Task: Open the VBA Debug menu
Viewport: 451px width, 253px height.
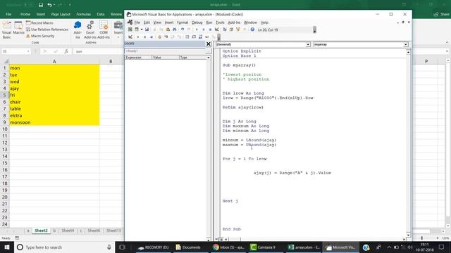Action: tap(197, 22)
